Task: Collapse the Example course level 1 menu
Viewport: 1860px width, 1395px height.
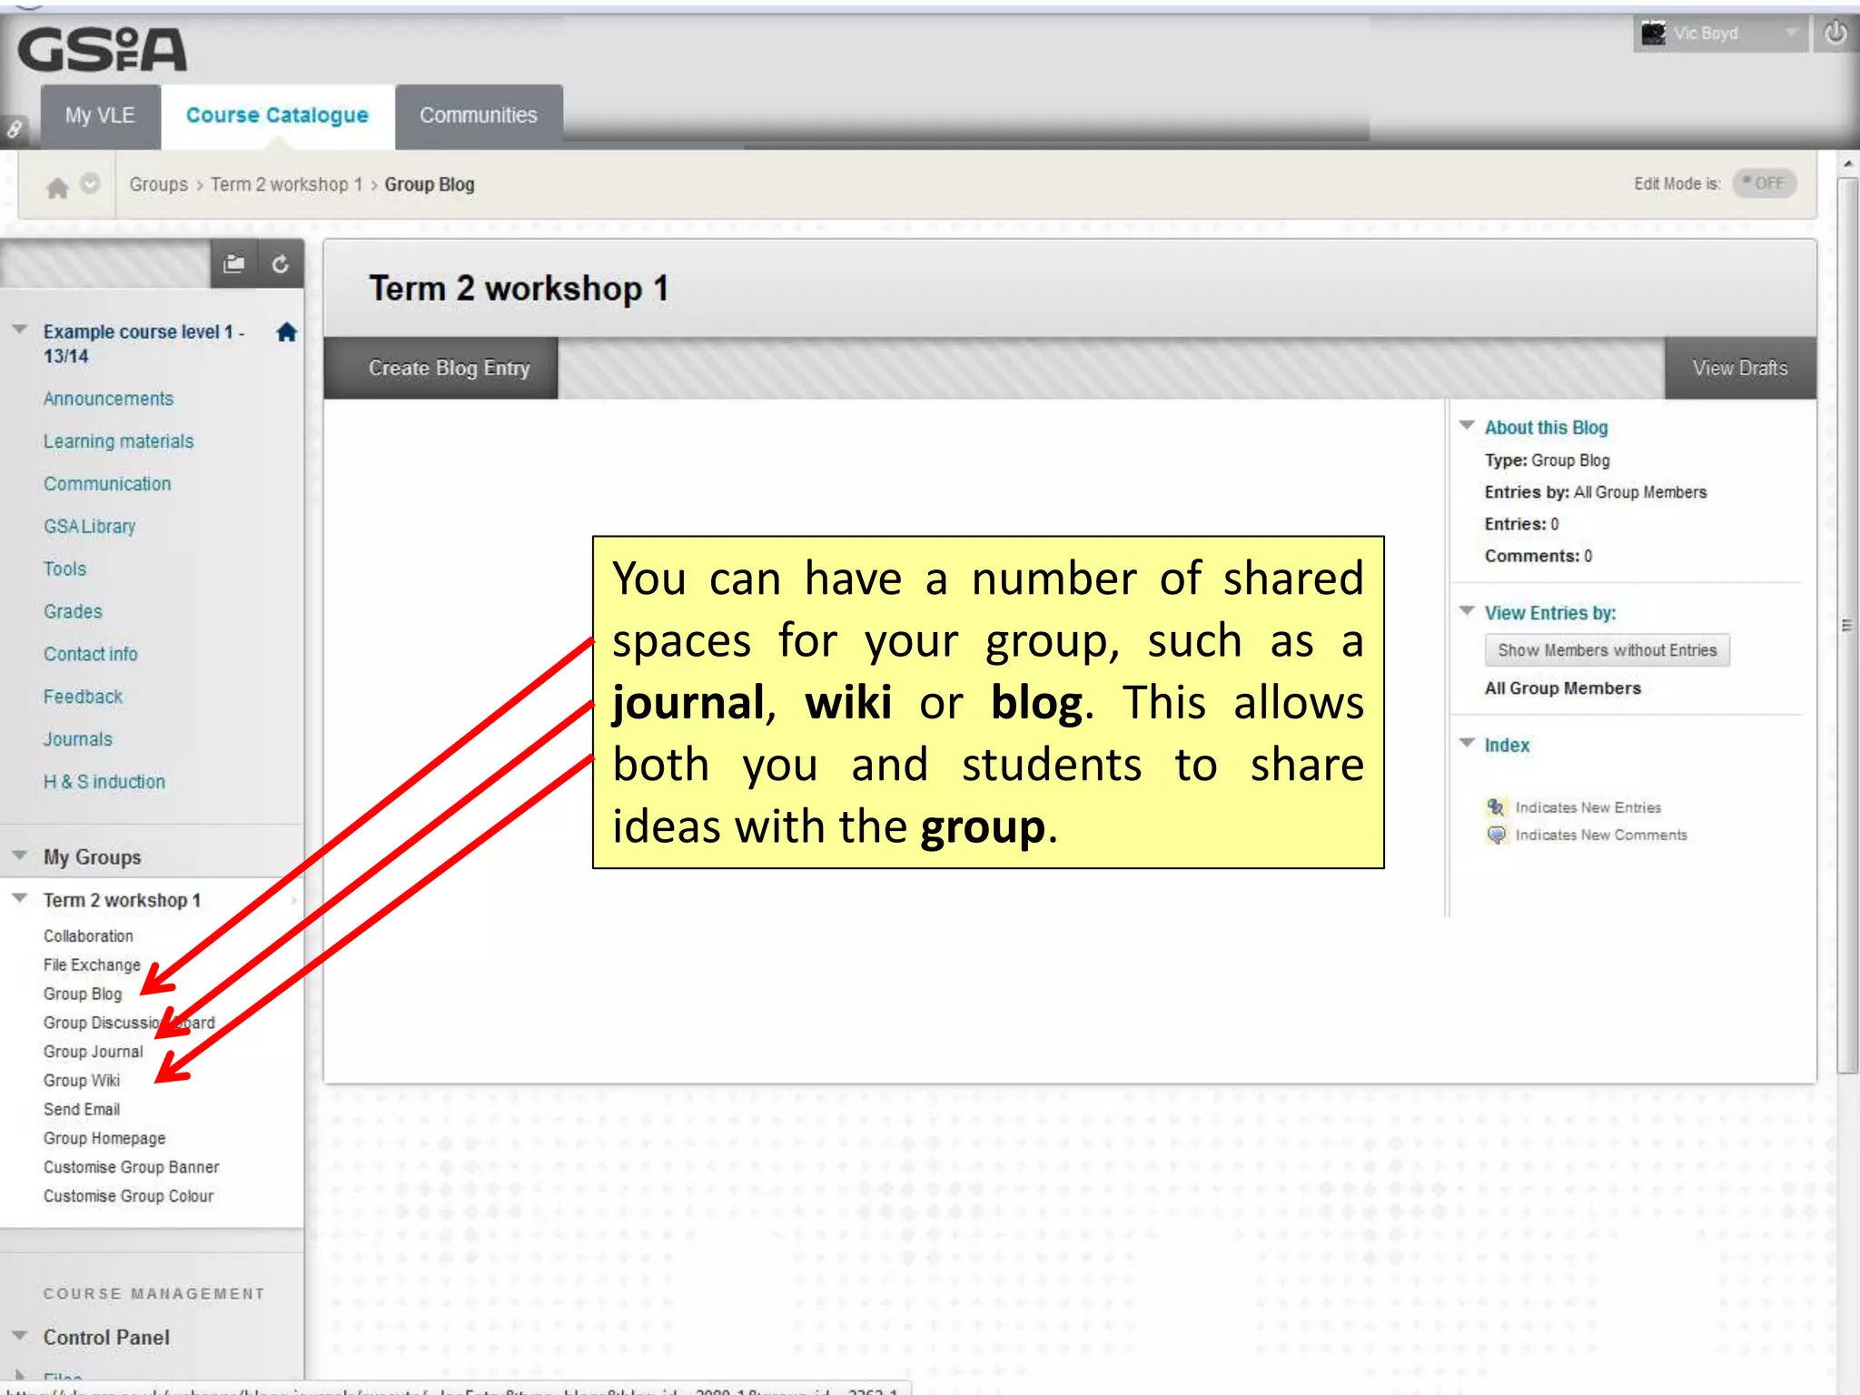Action: (x=20, y=330)
